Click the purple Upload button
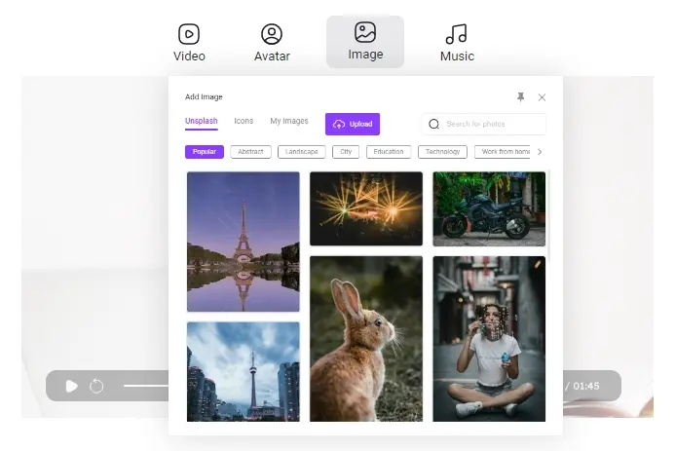The image size is (675, 451). (x=353, y=125)
